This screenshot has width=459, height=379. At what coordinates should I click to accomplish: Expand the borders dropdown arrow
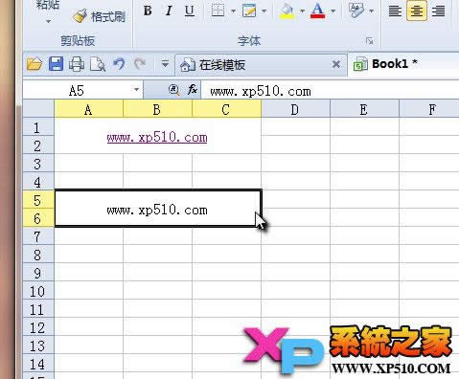point(233,11)
